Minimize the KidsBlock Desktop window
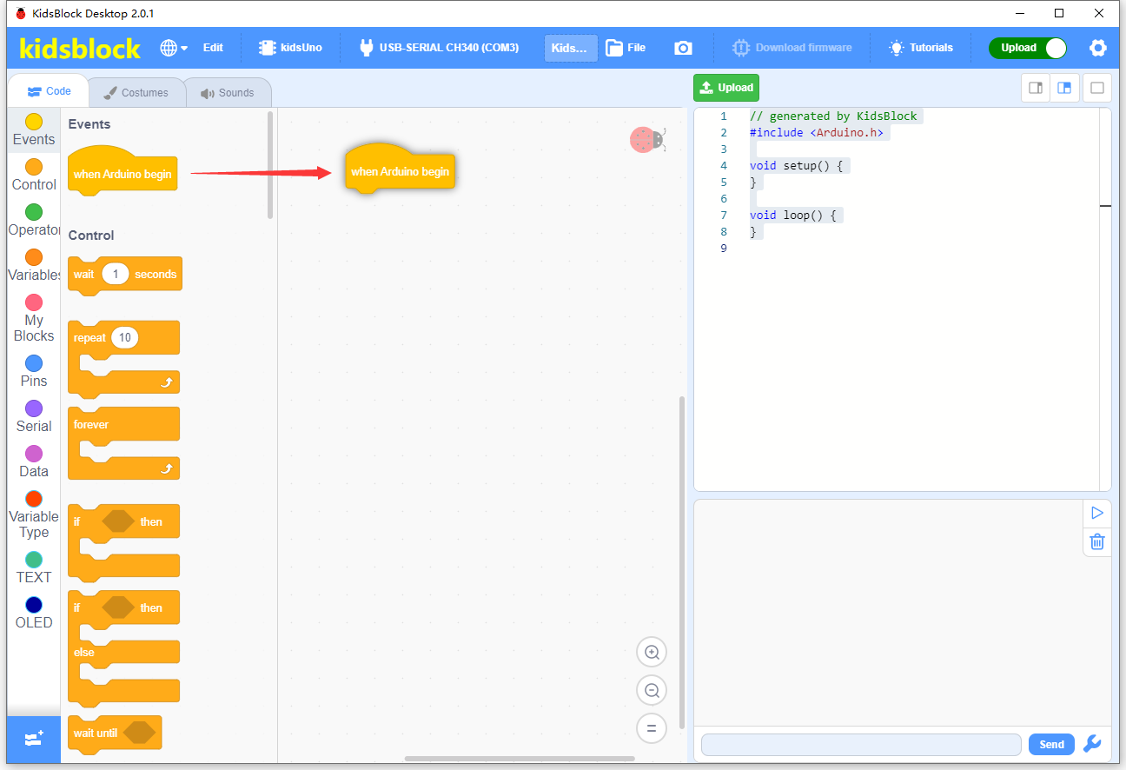Image resolution: width=1126 pixels, height=770 pixels. pos(1020,13)
